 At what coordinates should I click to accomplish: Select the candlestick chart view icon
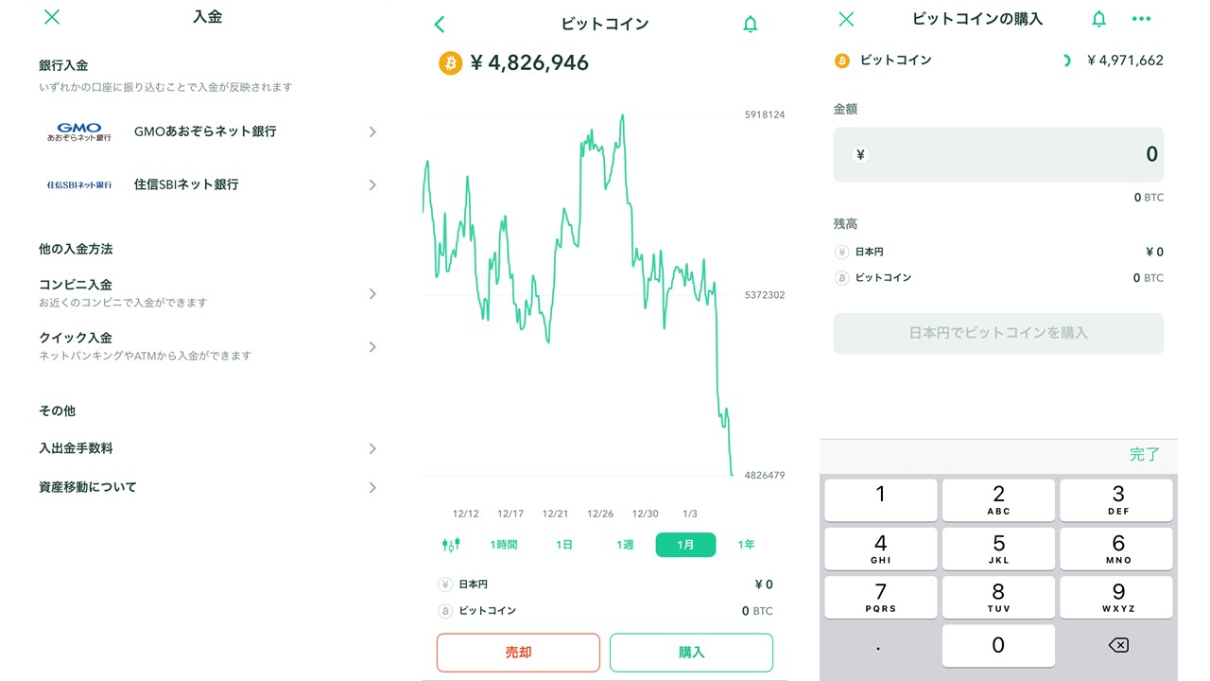pyautogui.click(x=451, y=545)
